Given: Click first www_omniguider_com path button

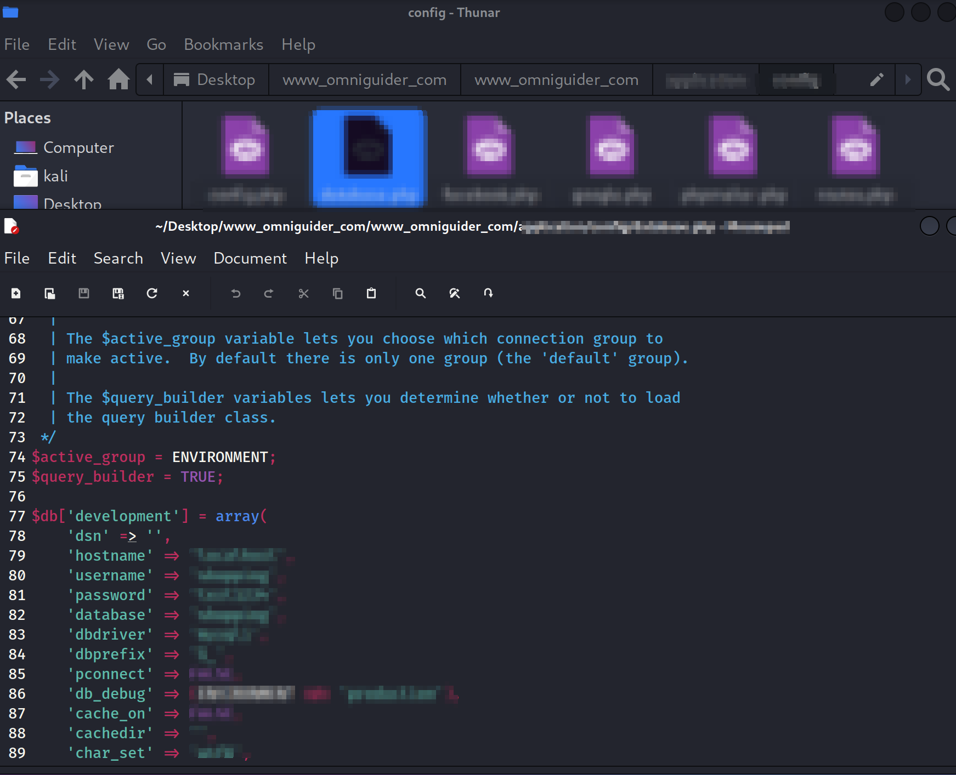Looking at the screenshot, I should [x=365, y=80].
